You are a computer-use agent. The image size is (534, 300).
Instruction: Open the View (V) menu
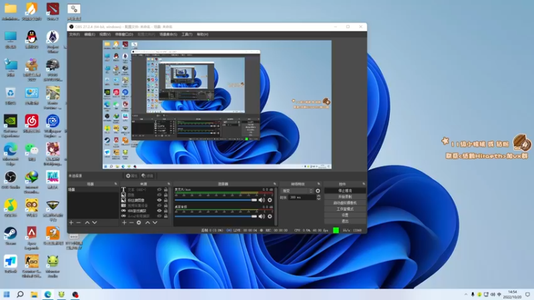click(x=105, y=35)
